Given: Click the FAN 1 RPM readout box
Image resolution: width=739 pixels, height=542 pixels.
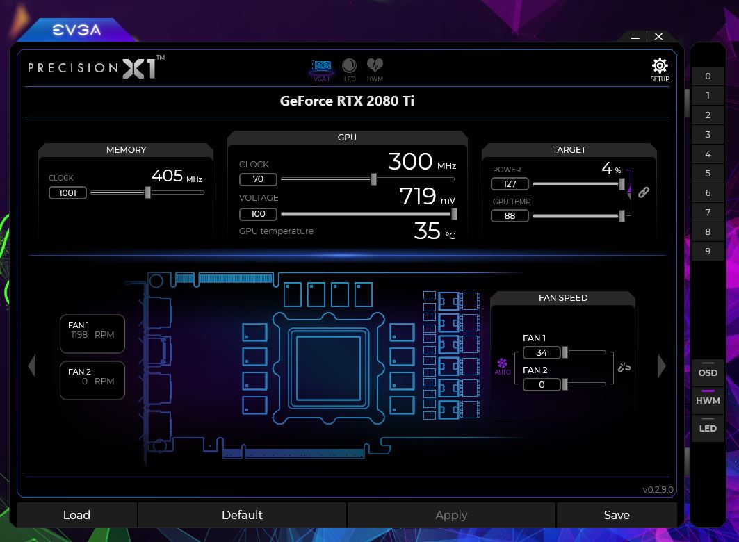Looking at the screenshot, I should [92, 334].
